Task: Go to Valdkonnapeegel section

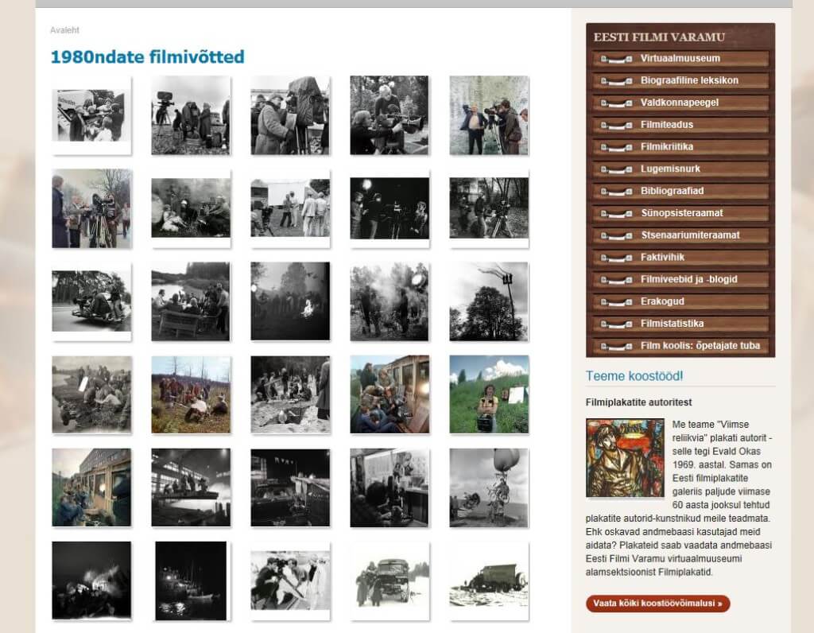Action: (x=680, y=103)
